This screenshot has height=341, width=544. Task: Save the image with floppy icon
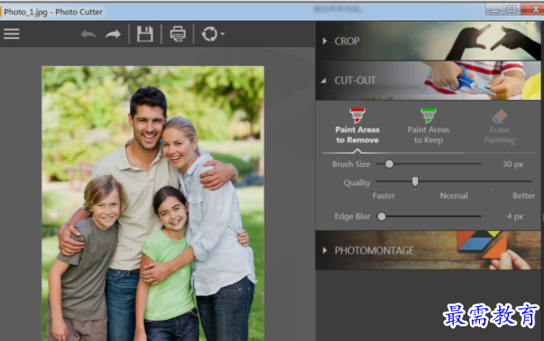click(145, 34)
